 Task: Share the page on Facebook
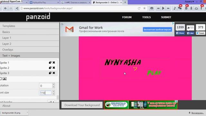180,33
